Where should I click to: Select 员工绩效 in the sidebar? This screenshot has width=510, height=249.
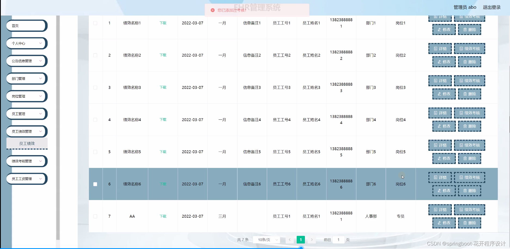click(27, 143)
